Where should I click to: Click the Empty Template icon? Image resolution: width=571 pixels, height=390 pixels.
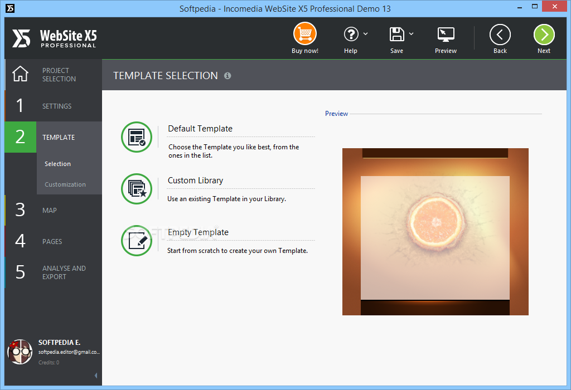137,241
